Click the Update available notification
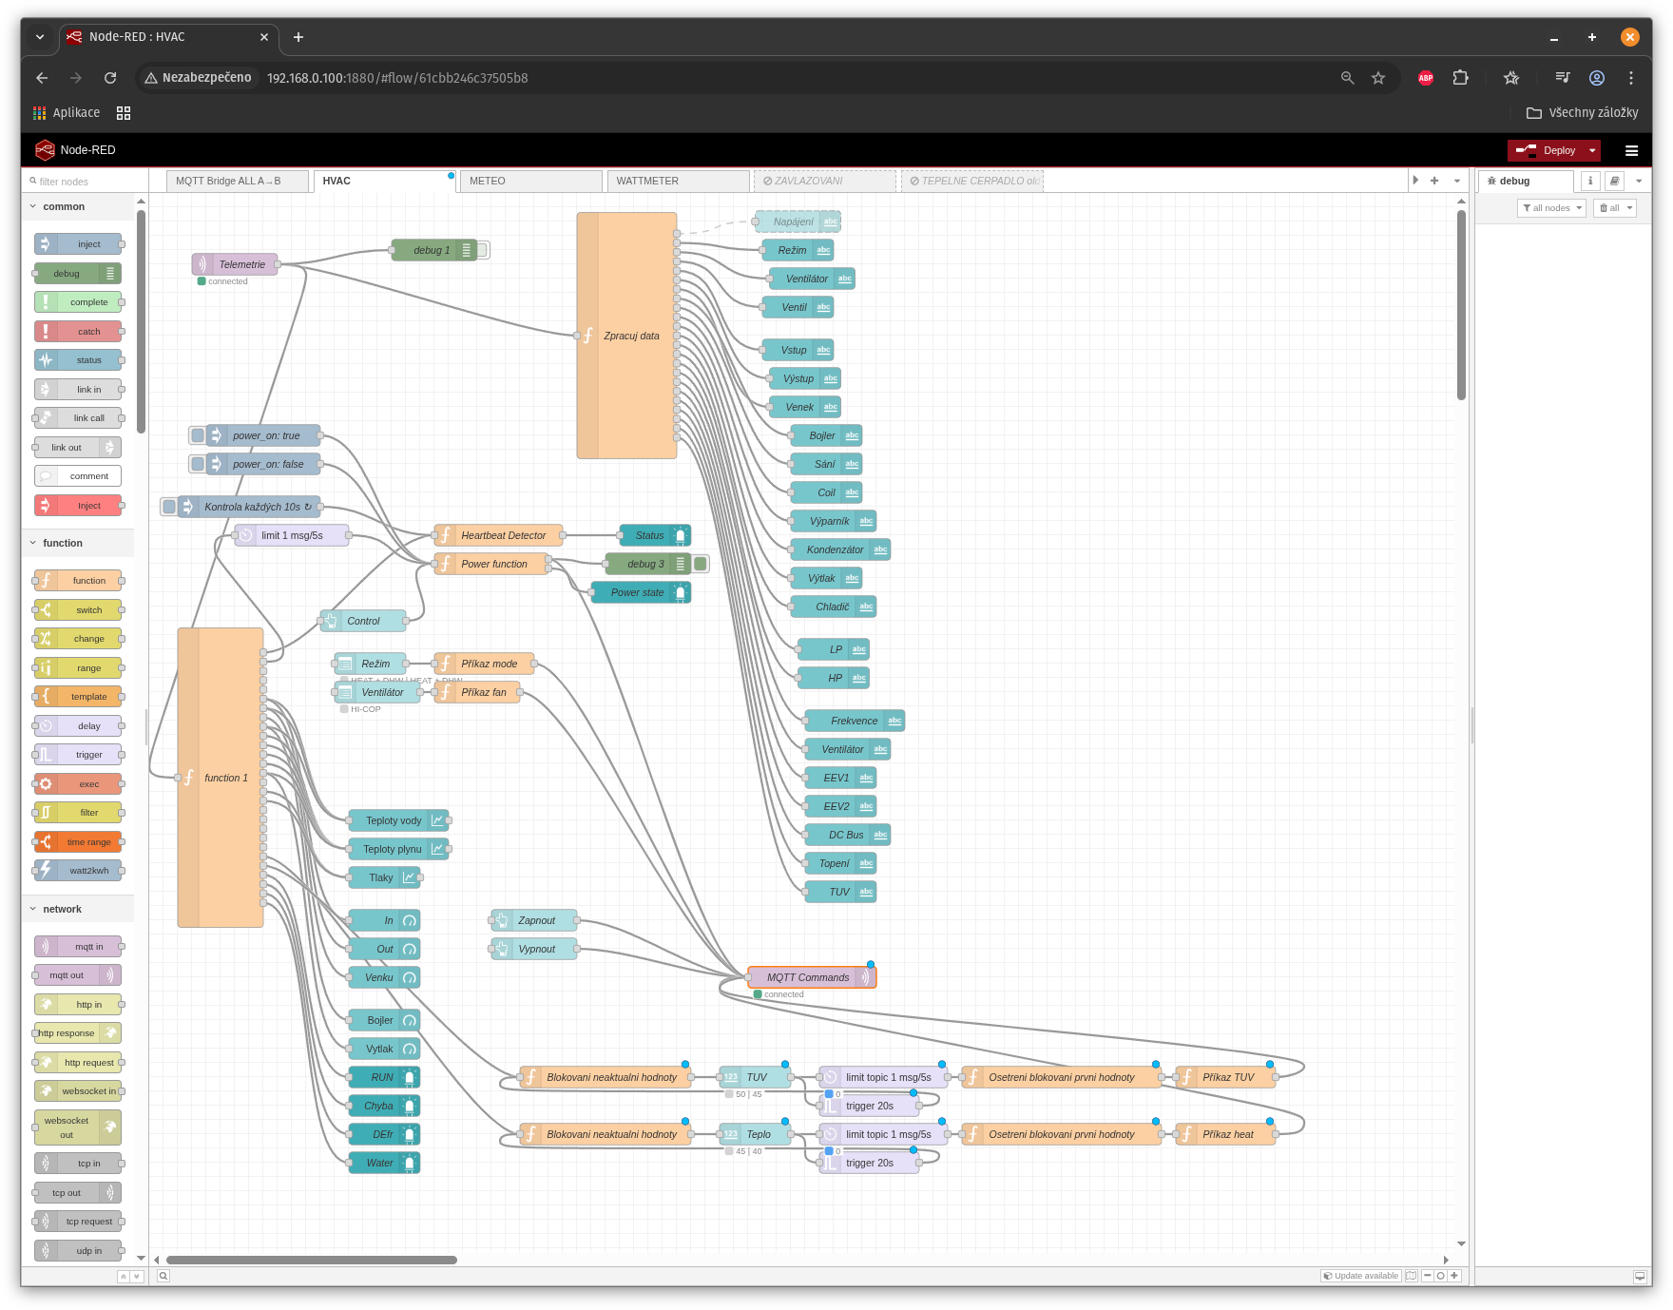1673x1310 pixels. [x=1360, y=1276]
